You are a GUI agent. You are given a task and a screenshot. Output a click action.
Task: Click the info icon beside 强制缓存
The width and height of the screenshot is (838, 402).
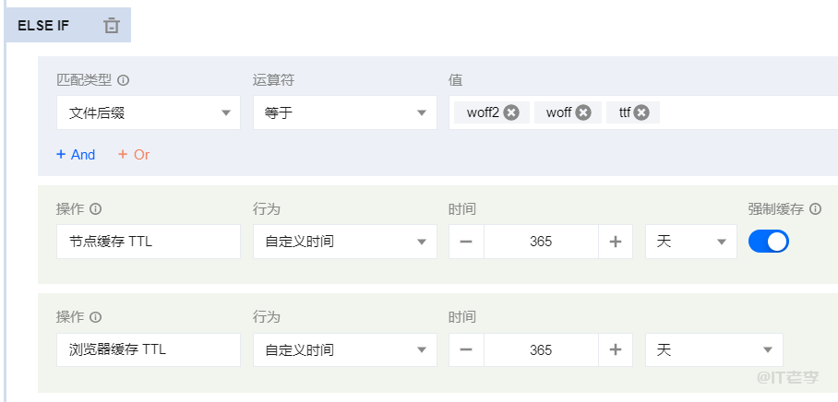(815, 209)
